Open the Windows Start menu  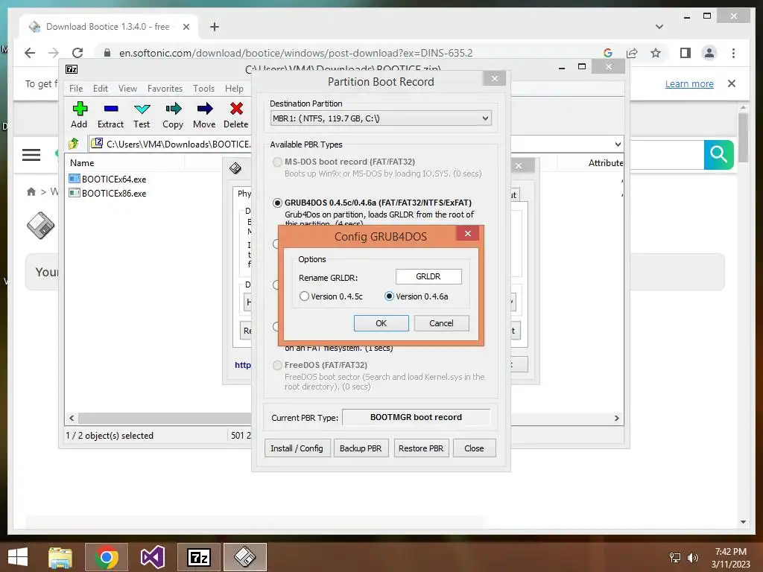(18, 557)
